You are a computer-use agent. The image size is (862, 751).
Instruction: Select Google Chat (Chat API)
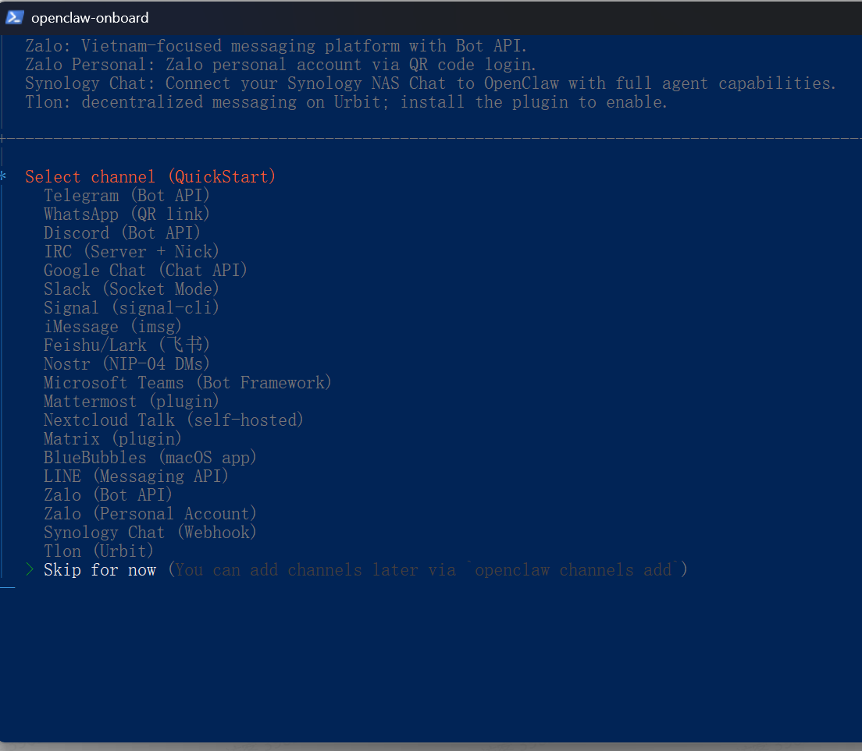tap(145, 271)
